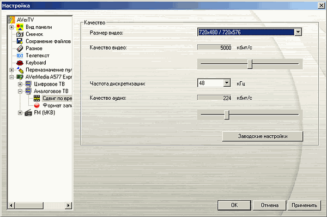Click the audio quality slider thumb
This screenshot has height=217, width=327.
coord(227,115)
